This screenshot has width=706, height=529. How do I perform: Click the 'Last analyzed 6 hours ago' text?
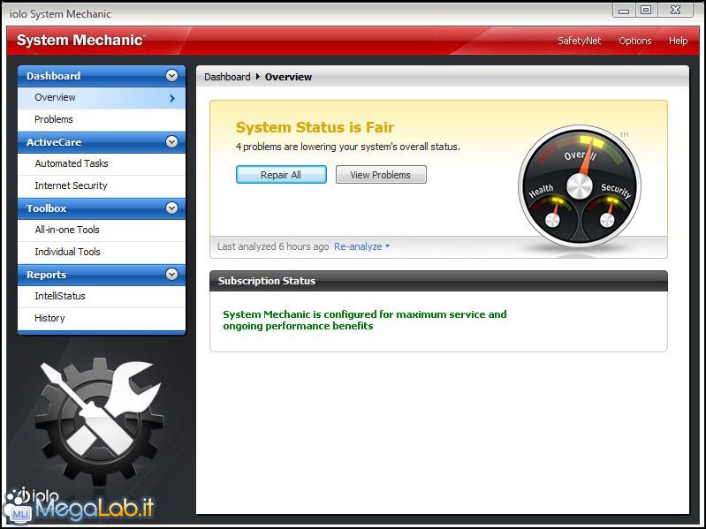pos(273,246)
